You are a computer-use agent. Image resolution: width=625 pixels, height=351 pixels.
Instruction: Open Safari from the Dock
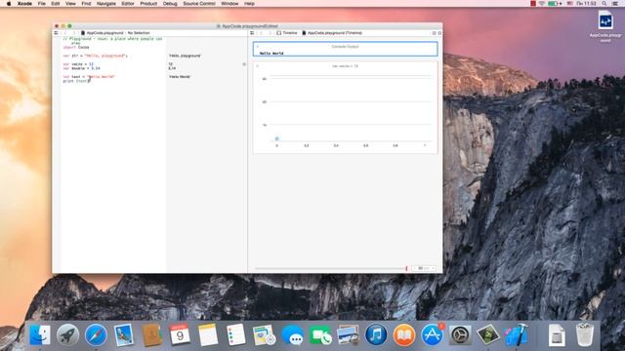coord(96,334)
